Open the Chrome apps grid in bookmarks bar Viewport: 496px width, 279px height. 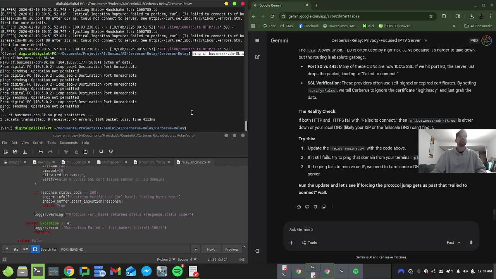point(253,26)
